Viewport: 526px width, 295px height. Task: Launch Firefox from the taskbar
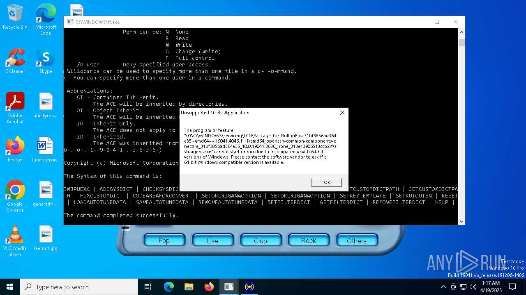209,287
